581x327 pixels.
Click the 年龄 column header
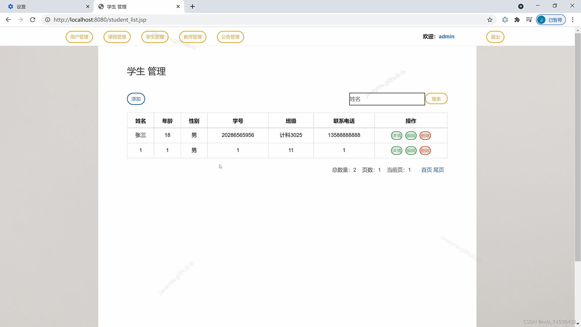pyautogui.click(x=167, y=121)
